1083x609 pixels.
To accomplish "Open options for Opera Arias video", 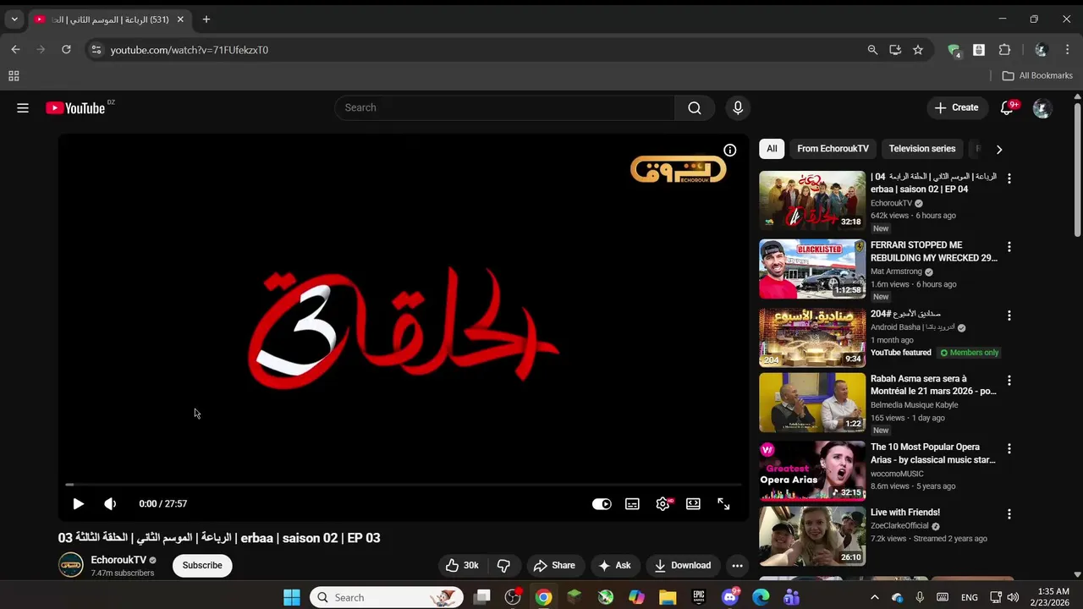I will (x=1009, y=449).
